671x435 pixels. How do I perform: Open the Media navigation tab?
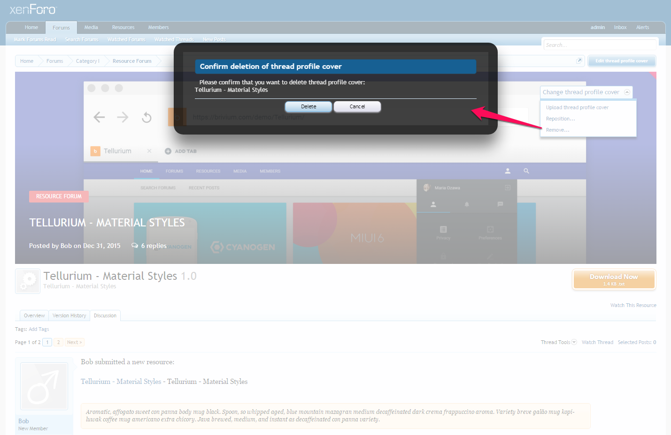[x=91, y=27]
